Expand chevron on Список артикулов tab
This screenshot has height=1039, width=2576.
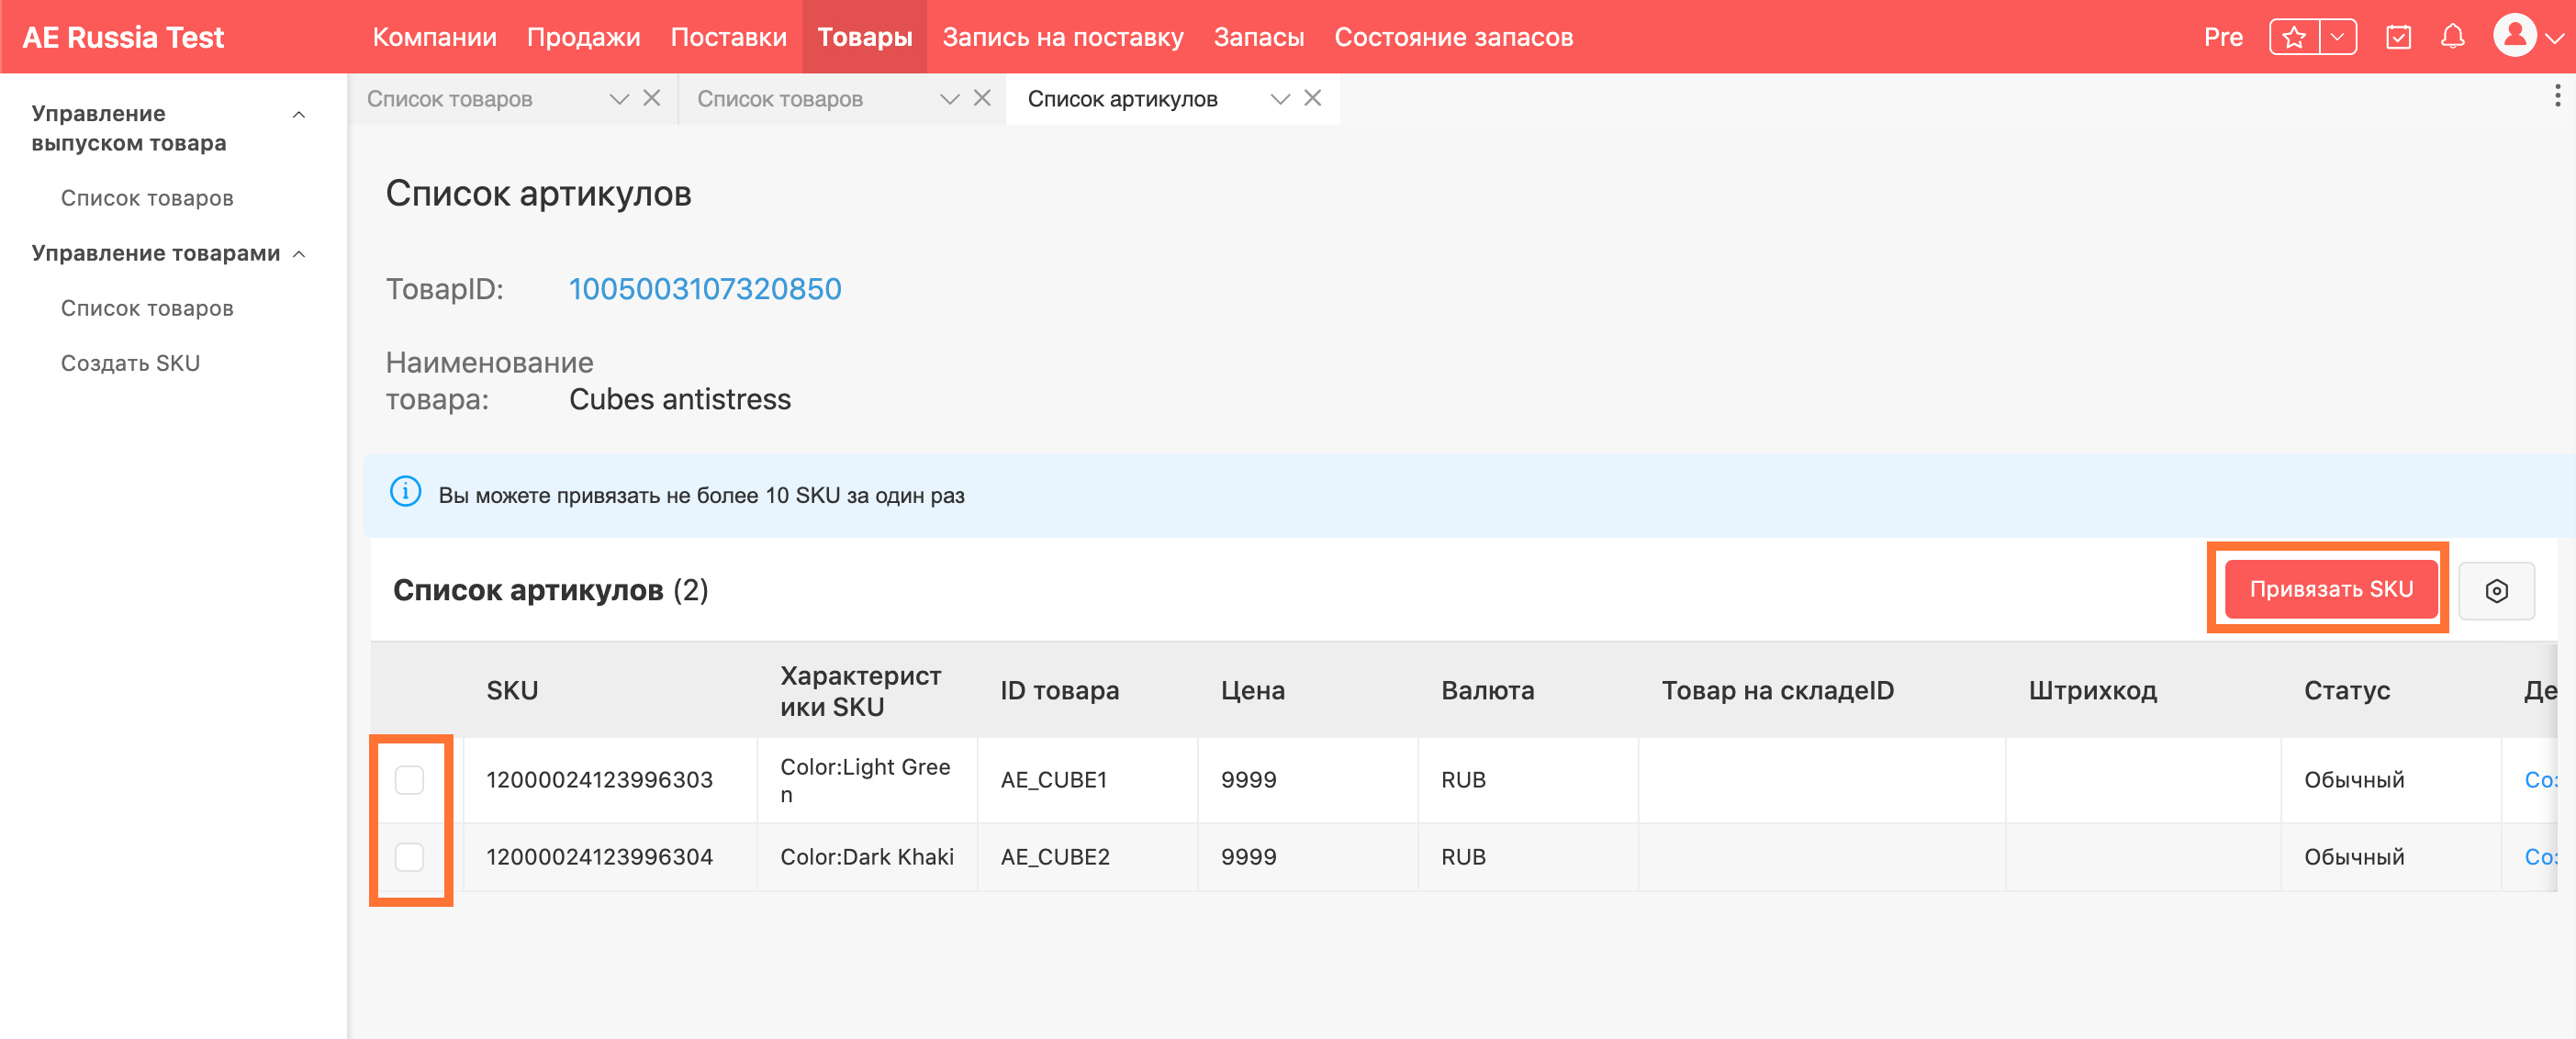(1280, 99)
